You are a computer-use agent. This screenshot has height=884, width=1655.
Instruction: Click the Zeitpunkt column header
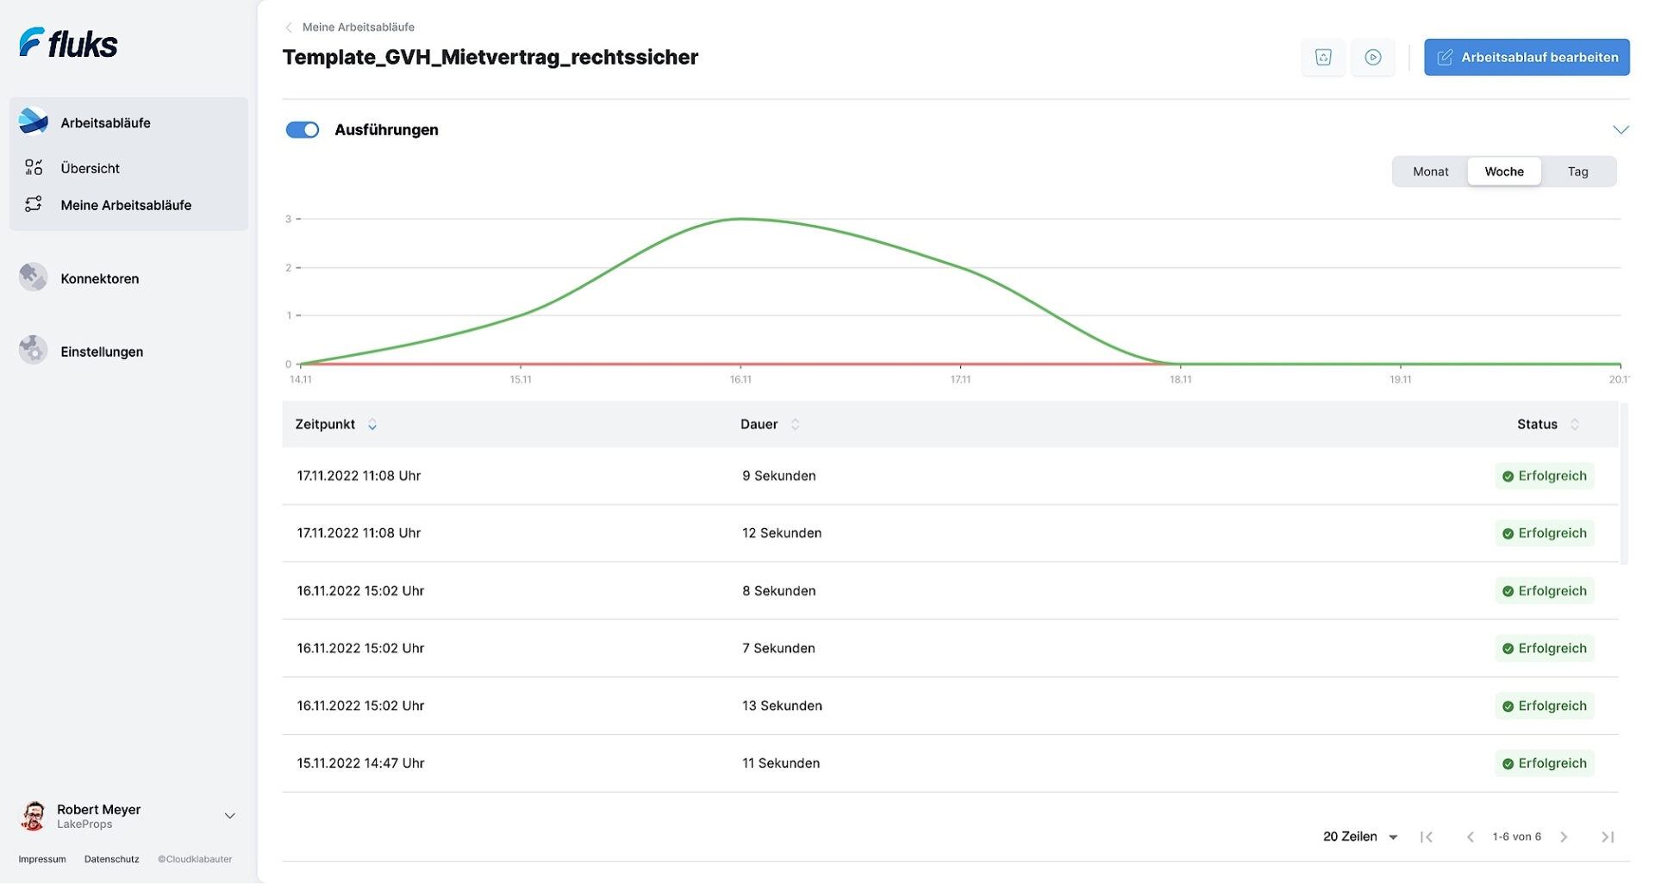coord(325,424)
